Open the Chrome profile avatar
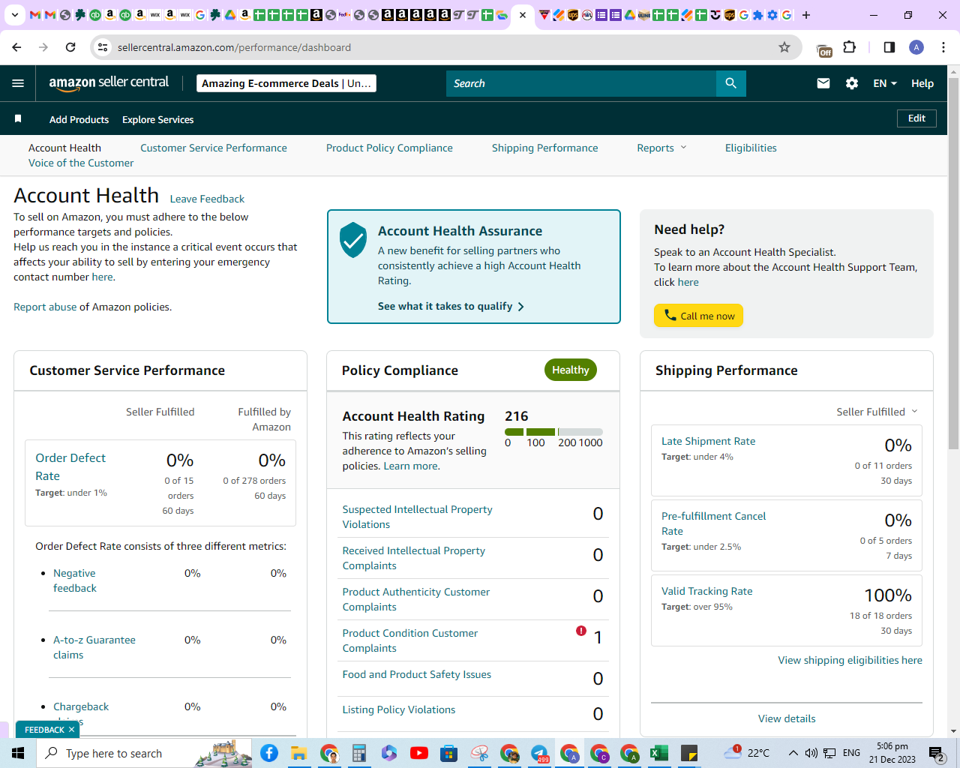 916,47
